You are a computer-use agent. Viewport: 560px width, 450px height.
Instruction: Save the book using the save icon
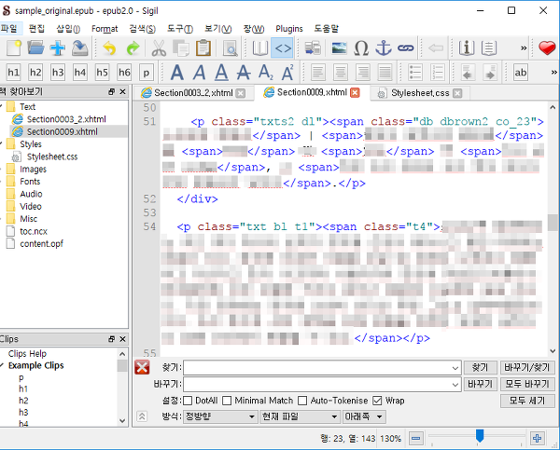(x=80, y=48)
